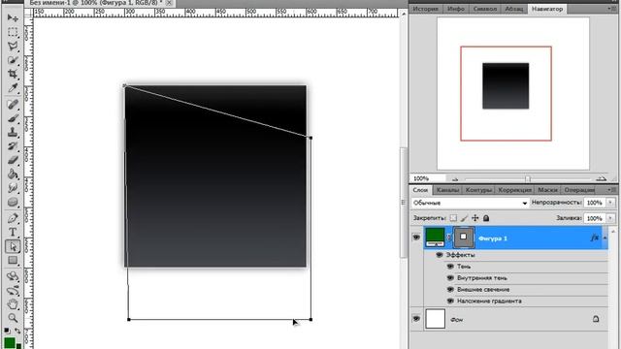Select the History Brush tool
Image resolution: width=621 pixels, height=349 pixels.
pos(13,146)
